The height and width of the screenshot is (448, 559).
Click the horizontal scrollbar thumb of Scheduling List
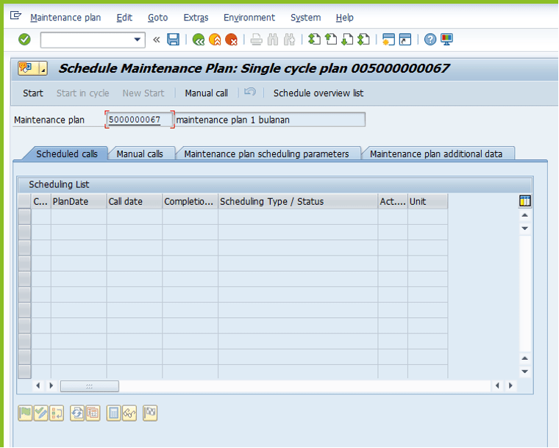click(89, 386)
